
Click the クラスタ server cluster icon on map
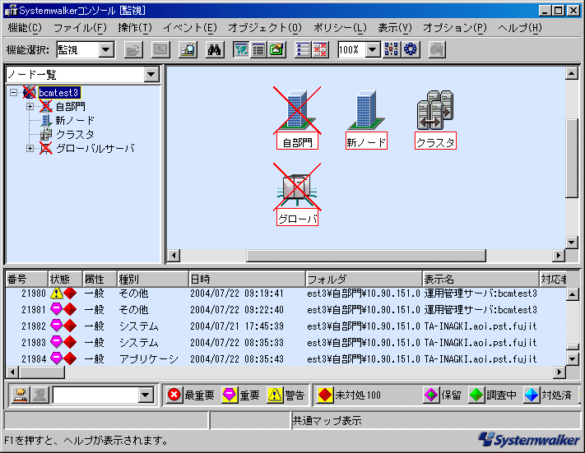tap(435, 110)
